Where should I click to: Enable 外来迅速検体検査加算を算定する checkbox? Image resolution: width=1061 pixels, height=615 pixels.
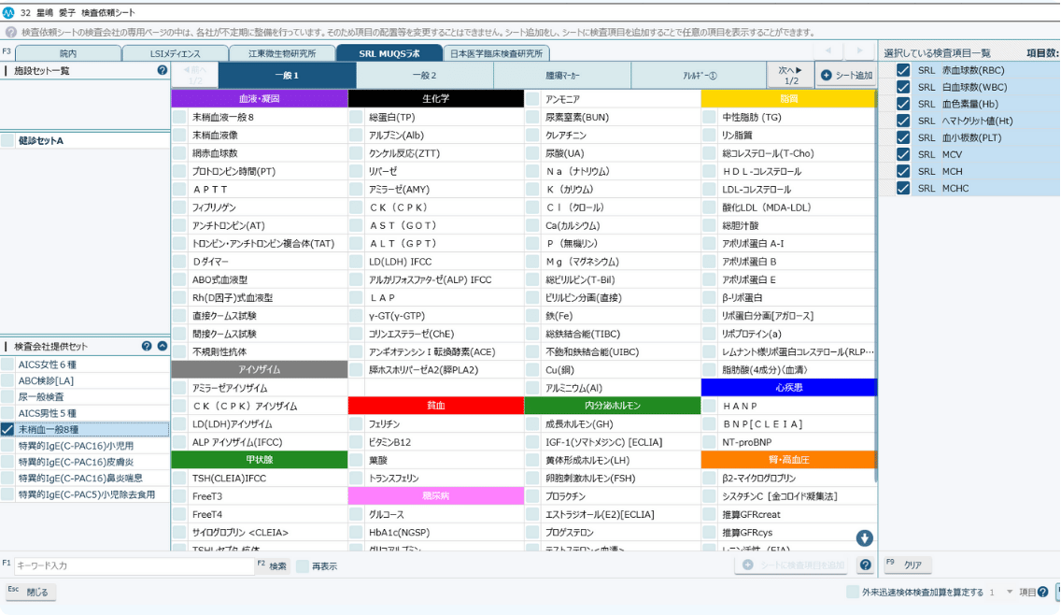click(x=852, y=592)
